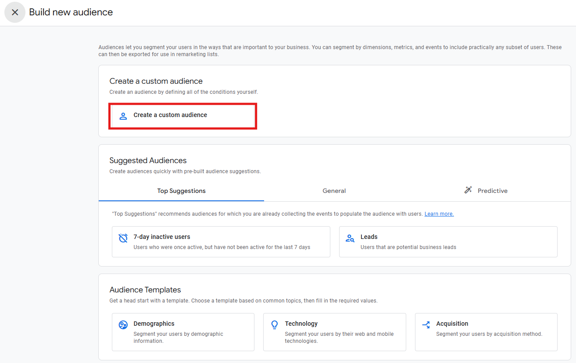Image resolution: width=576 pixels, height=363 pixels.
Task: Switch to the Predictive tab label
Action: point(493,191)
